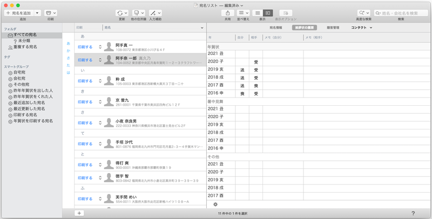Click the help question mark button
The image size is (432, 219).
[x=413, y=213]
